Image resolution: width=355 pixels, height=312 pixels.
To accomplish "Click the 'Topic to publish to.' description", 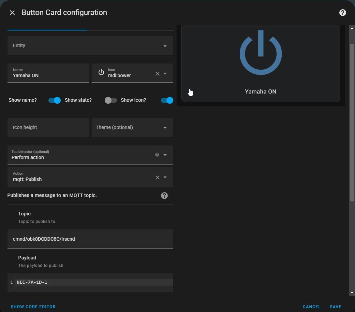I will coord(37,221).
